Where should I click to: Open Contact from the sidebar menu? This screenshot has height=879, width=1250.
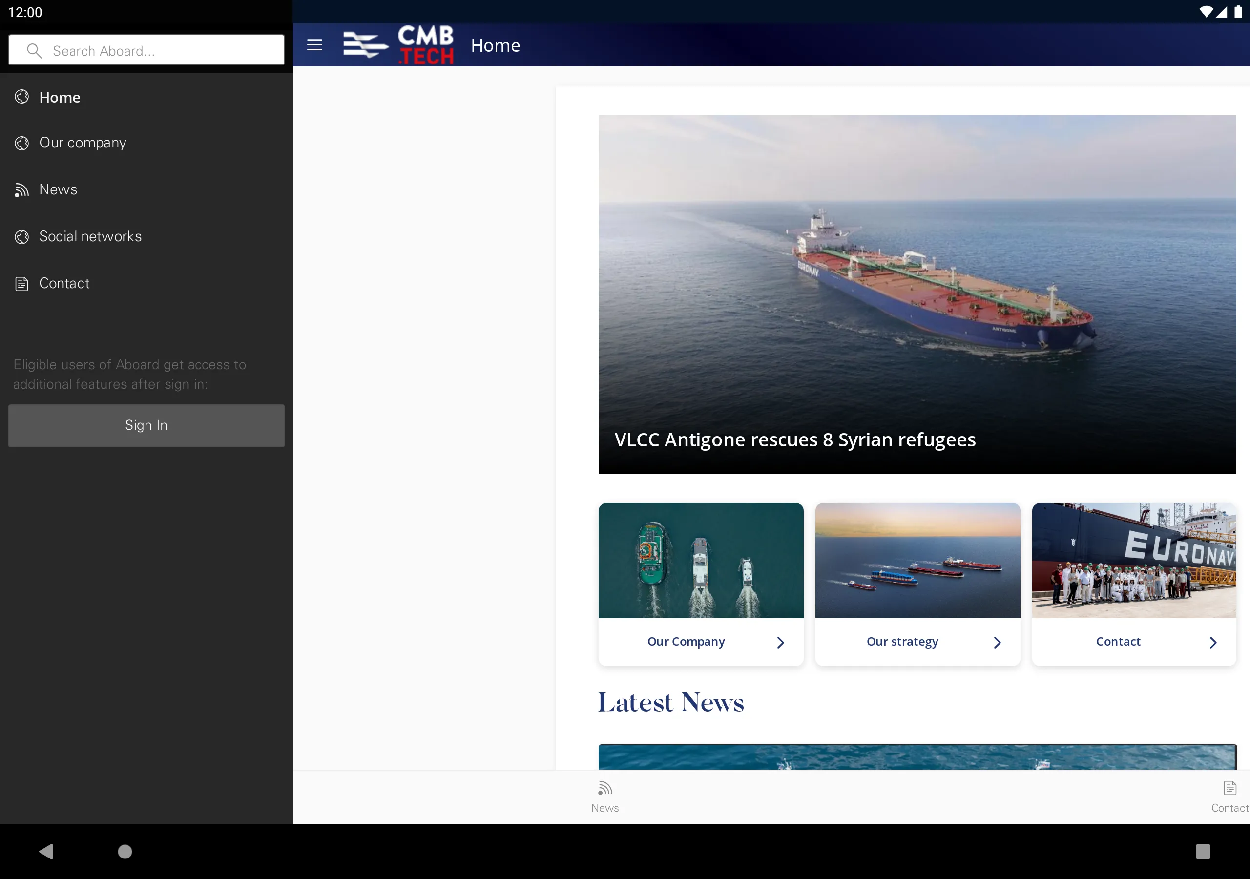coord(146,283)
